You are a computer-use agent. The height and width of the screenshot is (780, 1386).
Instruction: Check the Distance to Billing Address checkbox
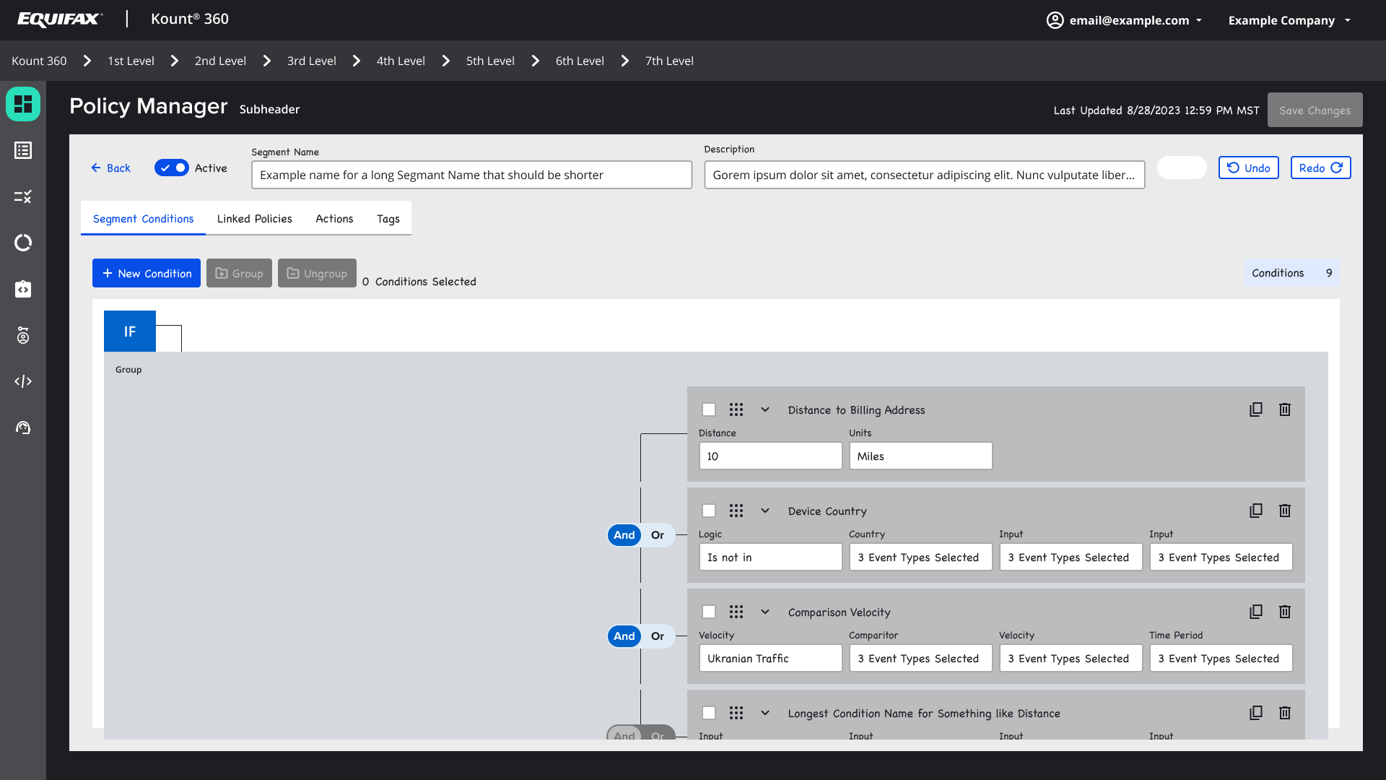click(709, 409)
